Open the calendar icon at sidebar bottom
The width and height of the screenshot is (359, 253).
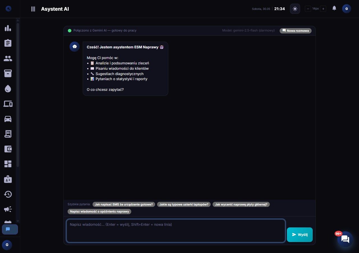tap(8, 222)
